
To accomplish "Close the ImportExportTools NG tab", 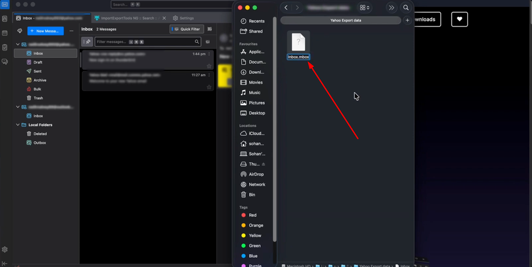I will (164, 18).
